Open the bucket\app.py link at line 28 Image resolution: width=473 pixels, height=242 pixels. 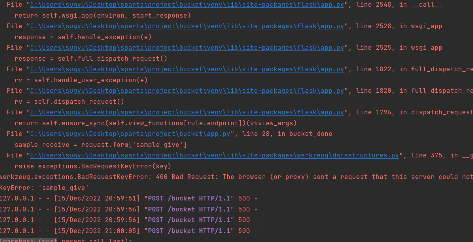130,134
